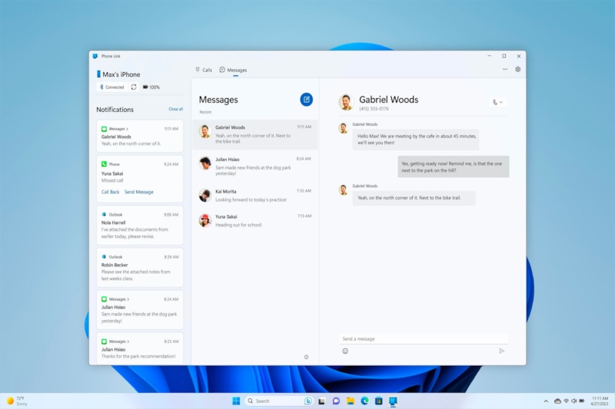Image resolution: width=615 pixels, height=409 pixels.
Task: Click the refresh sync icon
Action: click(134, 87)
